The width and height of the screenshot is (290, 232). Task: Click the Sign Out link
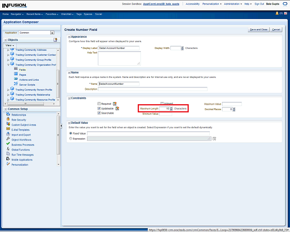259,4
